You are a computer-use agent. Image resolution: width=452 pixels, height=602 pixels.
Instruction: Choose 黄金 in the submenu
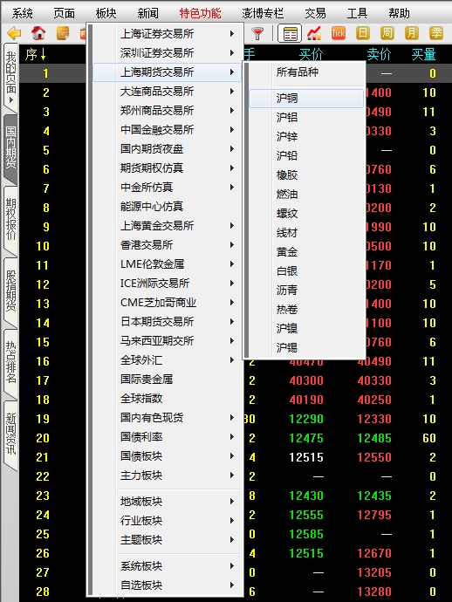306,252
